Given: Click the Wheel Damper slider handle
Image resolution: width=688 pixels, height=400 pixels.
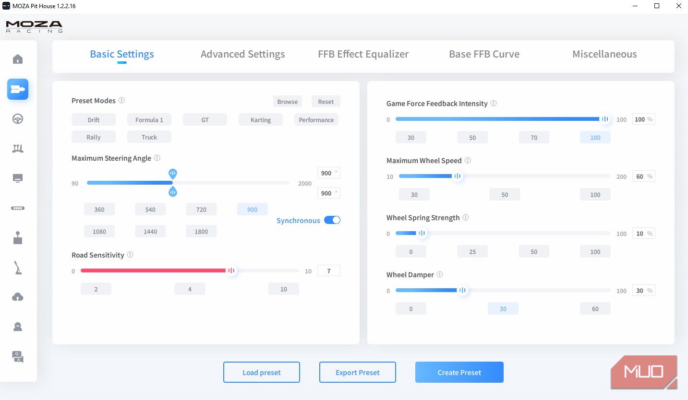Looking at the screenshot, I should [462, 290].
